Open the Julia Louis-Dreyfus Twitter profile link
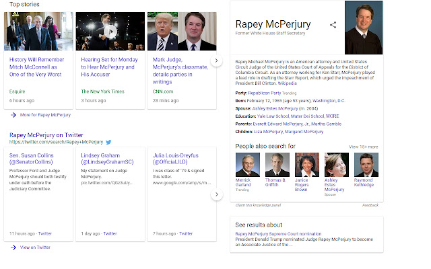The image size is (431, 269). click(x=175, y=159)
